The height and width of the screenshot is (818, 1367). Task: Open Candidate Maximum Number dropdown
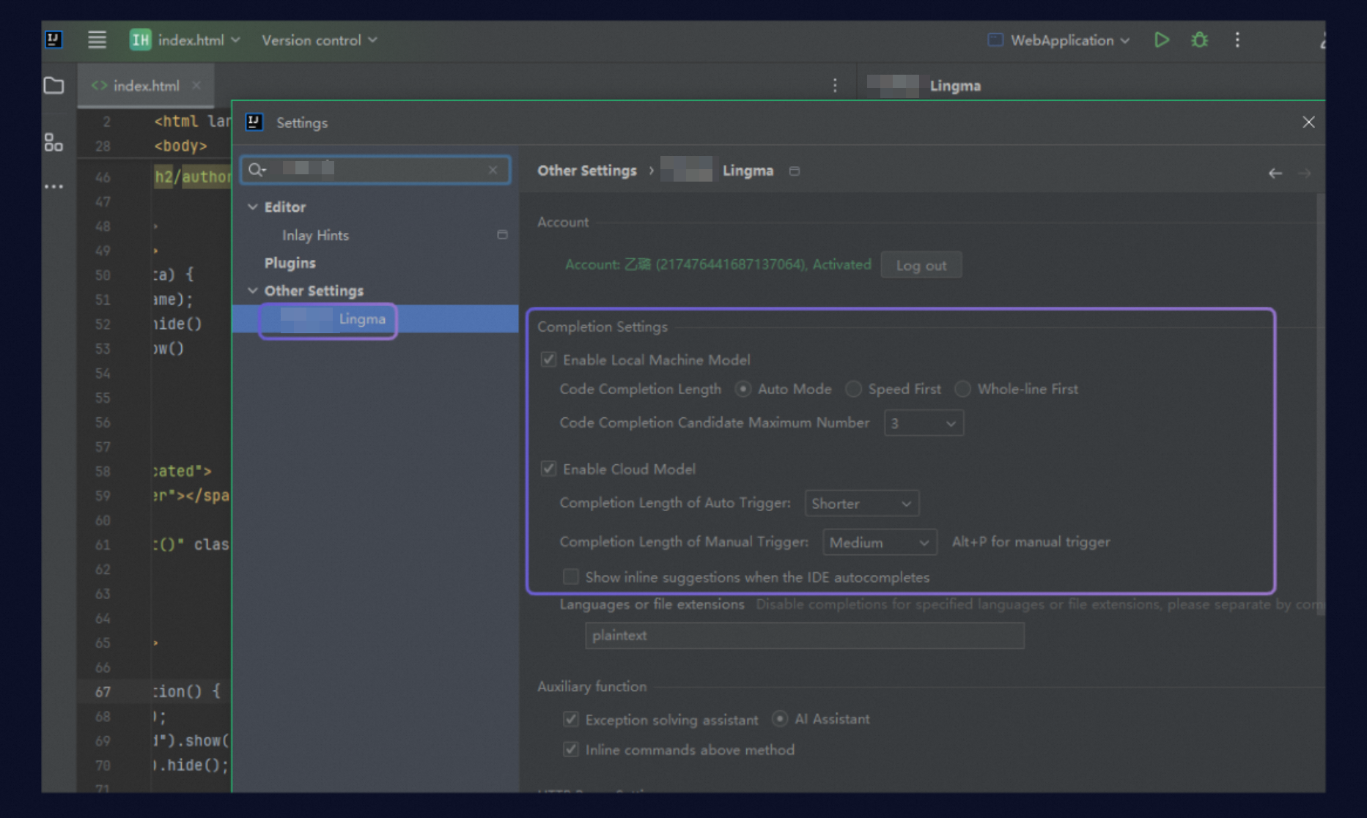pos(924,423)
